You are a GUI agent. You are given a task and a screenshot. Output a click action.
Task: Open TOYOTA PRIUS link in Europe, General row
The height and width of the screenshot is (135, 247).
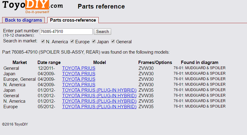point(79,79)
